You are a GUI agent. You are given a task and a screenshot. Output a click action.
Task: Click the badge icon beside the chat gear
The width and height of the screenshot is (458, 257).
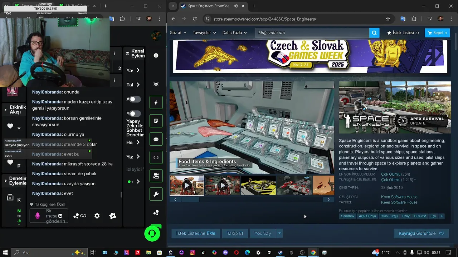(x=113, y=216)
